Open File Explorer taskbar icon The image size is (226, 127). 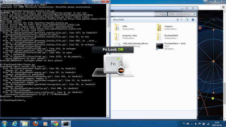[x=25, y=124]
